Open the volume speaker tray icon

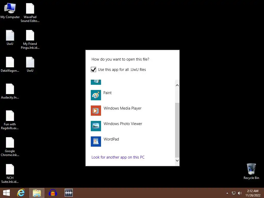[240, 193]
